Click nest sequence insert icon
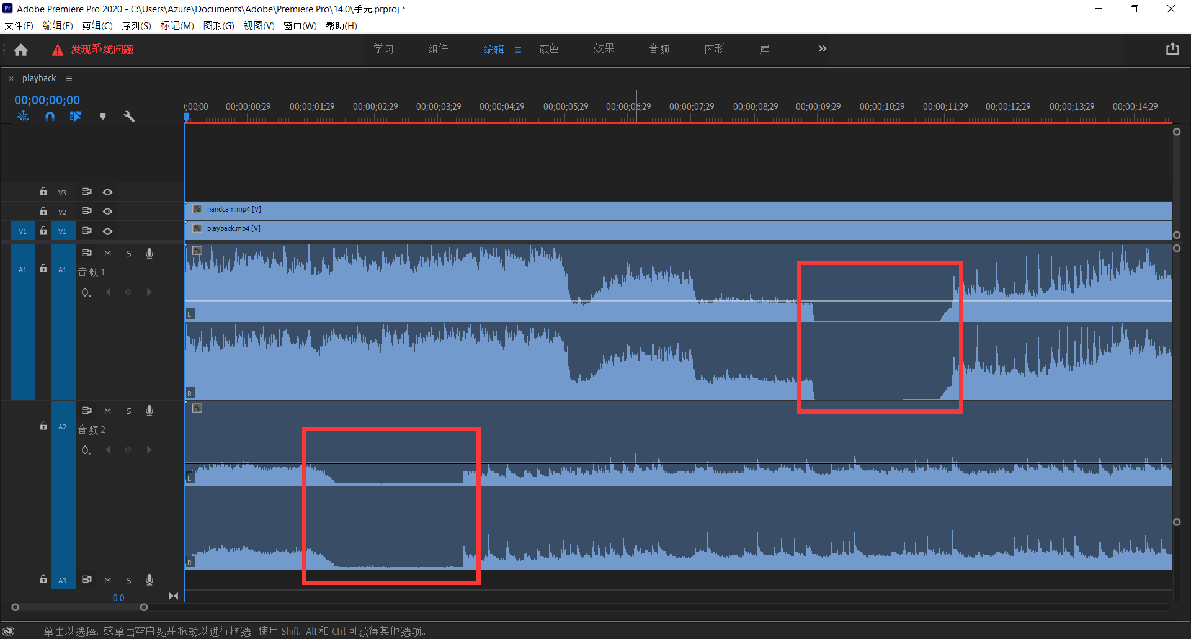Image resolution: width=1191 pixels, height=639 pixels. click(23, 116)
